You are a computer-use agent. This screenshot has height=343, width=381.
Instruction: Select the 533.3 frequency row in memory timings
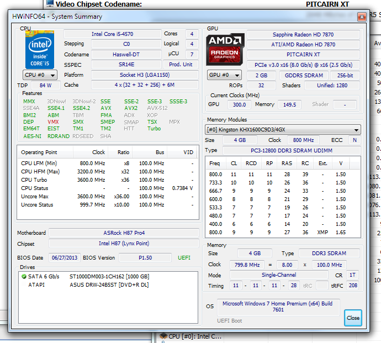tap(283, 208)
